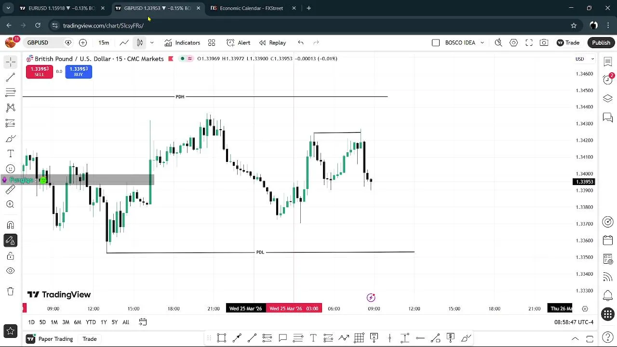Add symbol with compare plus button
This screenshot has height=347, width=617.
[83, 42]
